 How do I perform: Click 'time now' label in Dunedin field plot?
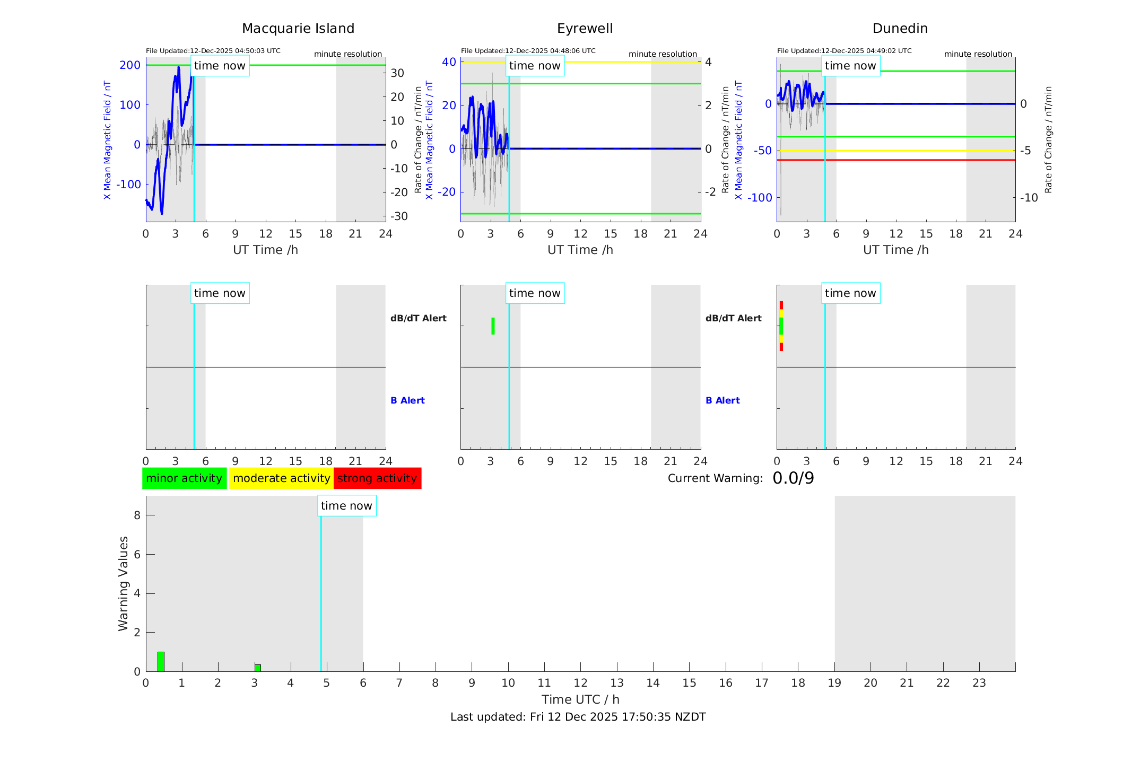click(x=850, y=66)
